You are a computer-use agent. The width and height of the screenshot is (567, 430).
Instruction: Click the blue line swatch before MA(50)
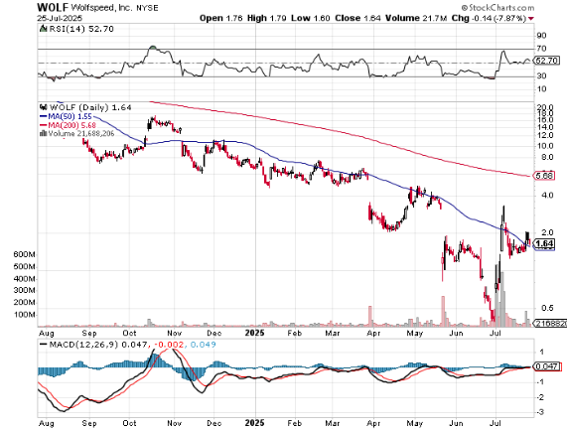(44, 116)
